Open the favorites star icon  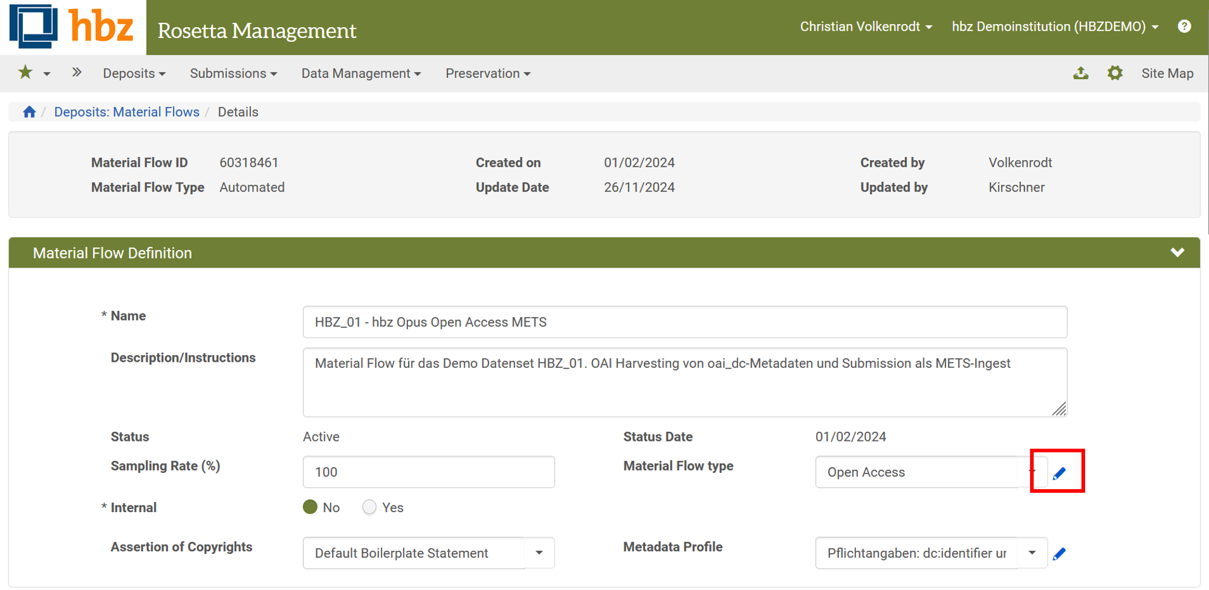[x=24, y=72]
